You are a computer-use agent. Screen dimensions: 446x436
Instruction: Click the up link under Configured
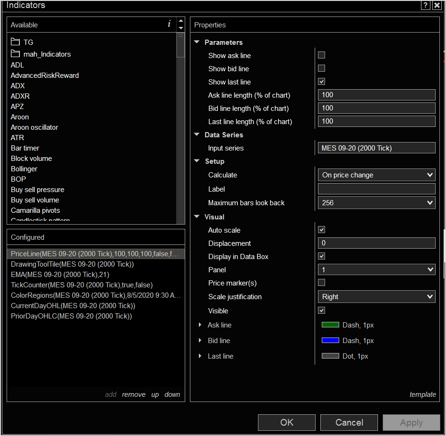pyautogui.click(x=155, y=395)
